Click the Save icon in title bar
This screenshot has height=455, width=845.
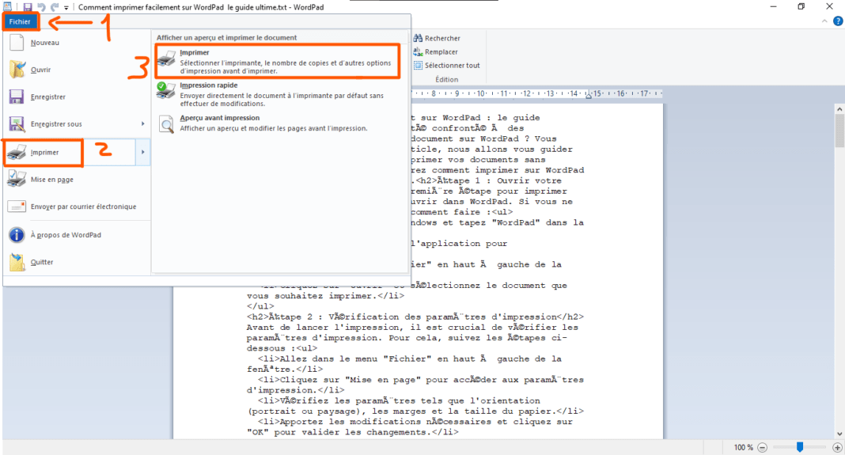pyautogui.click(x=28, y=8)
